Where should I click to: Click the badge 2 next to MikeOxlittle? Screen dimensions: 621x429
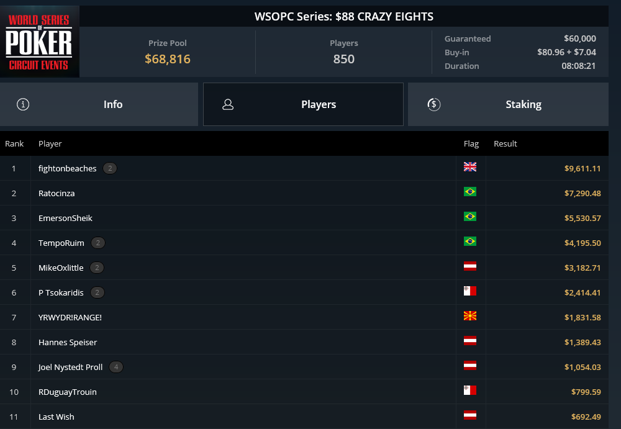click(97, 268)
